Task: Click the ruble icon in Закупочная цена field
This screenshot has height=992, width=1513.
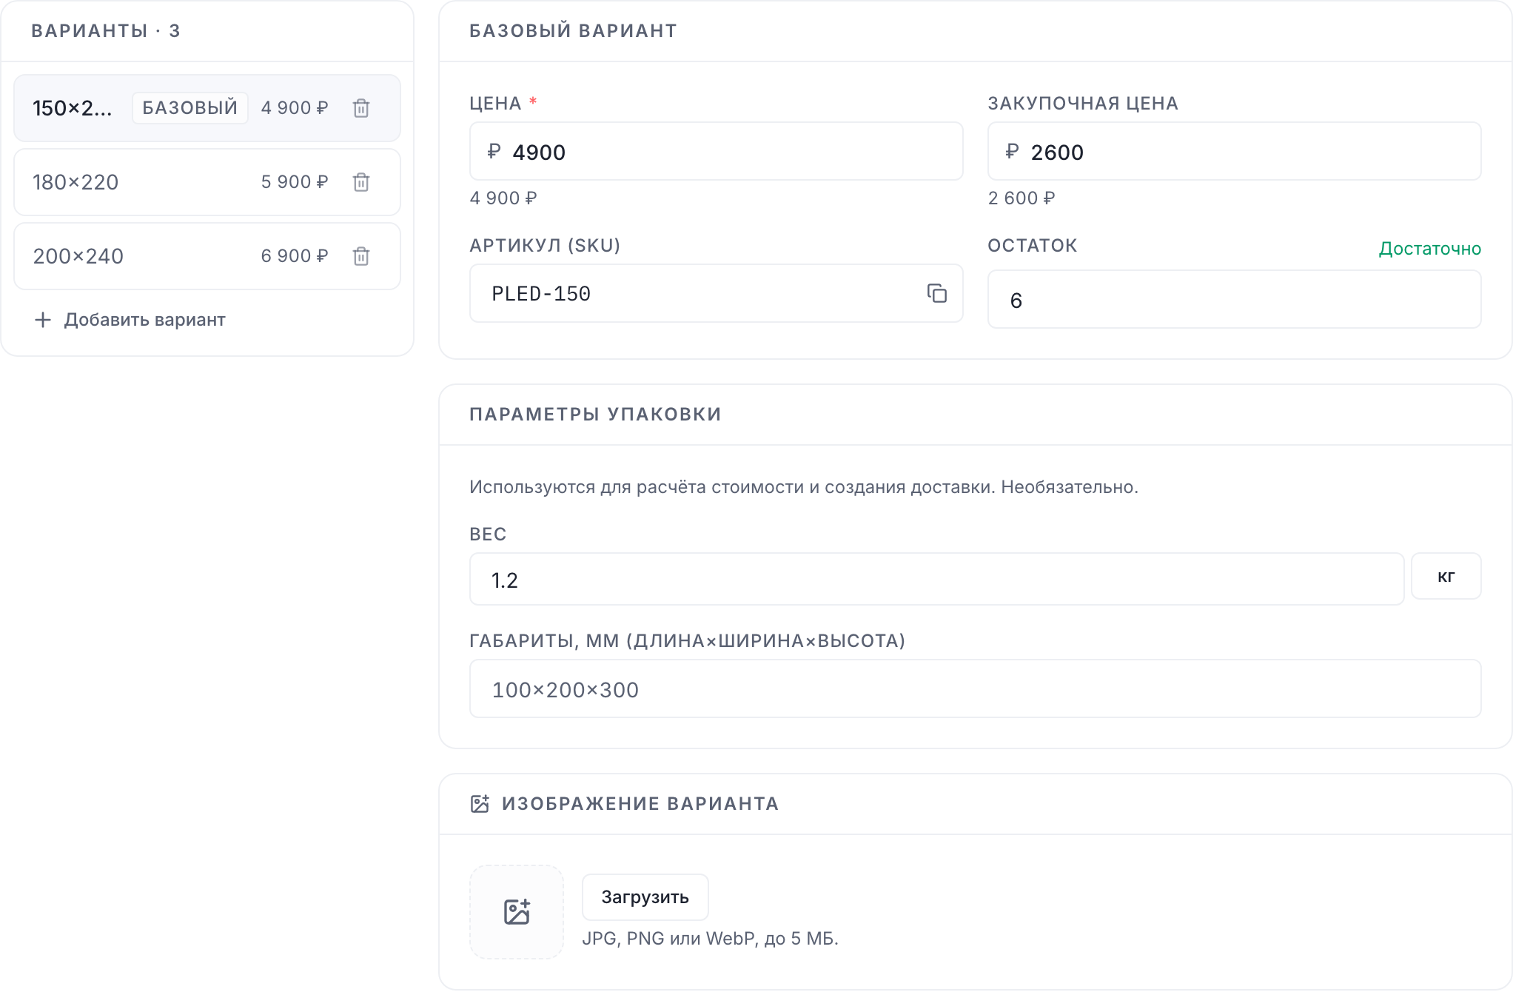Action: [1012, 152]
